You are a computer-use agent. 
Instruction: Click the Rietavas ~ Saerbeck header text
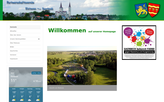click(x=39, y=9)
